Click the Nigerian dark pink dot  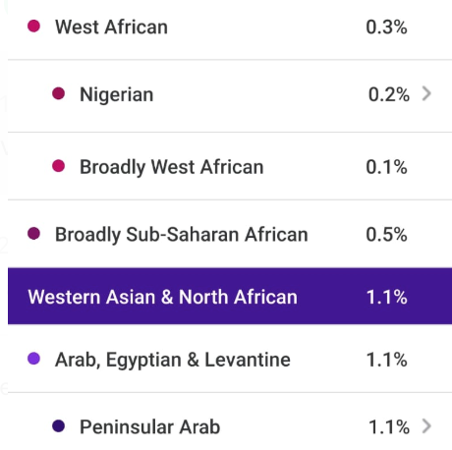tap(59, 93)
